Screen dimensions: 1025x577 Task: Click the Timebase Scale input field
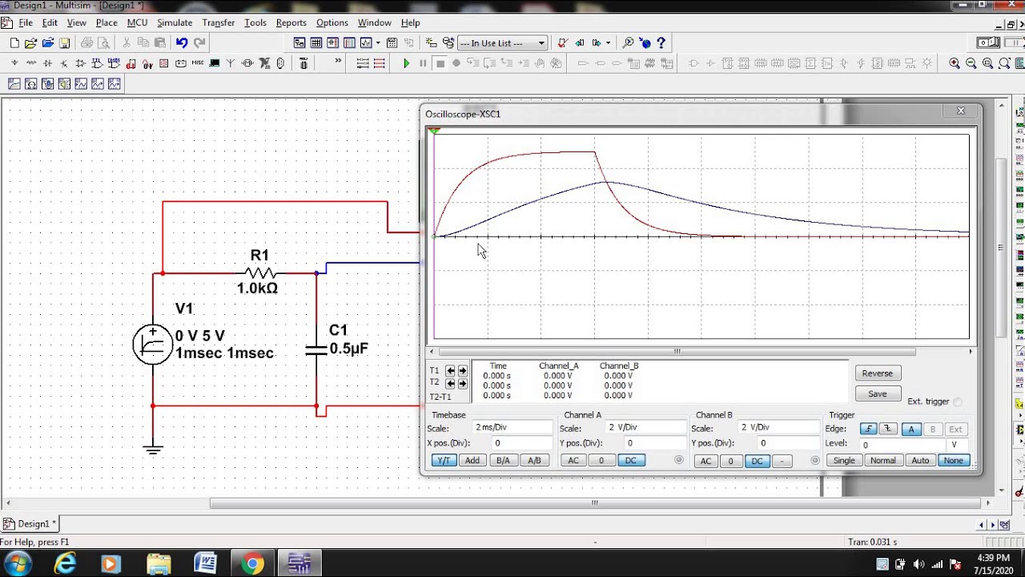click(512, 428)
